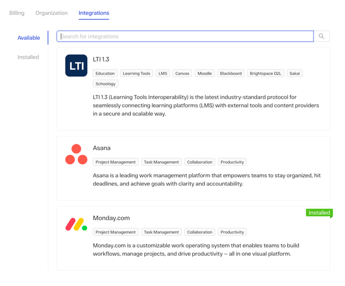Click the LTI 1.3 logo icon
Image resolution: width=345 pixels, height=286 pixels.
76,65
